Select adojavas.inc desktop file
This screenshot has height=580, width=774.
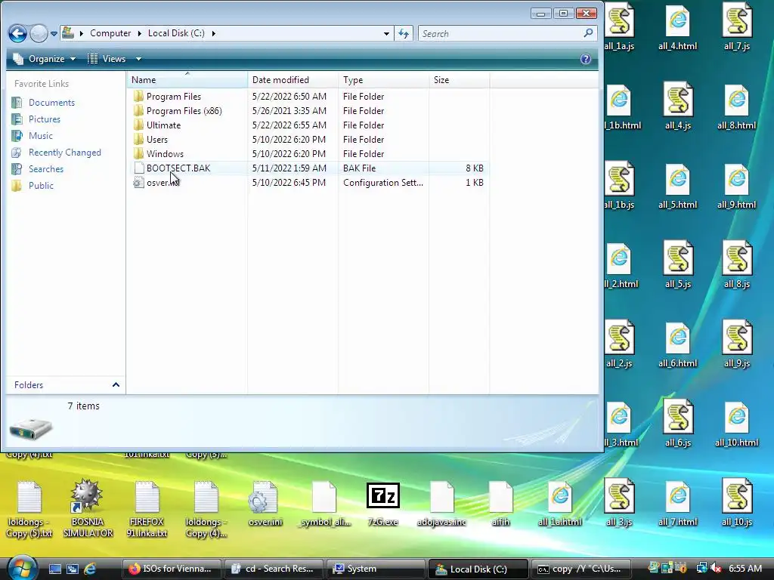[441, 504]
